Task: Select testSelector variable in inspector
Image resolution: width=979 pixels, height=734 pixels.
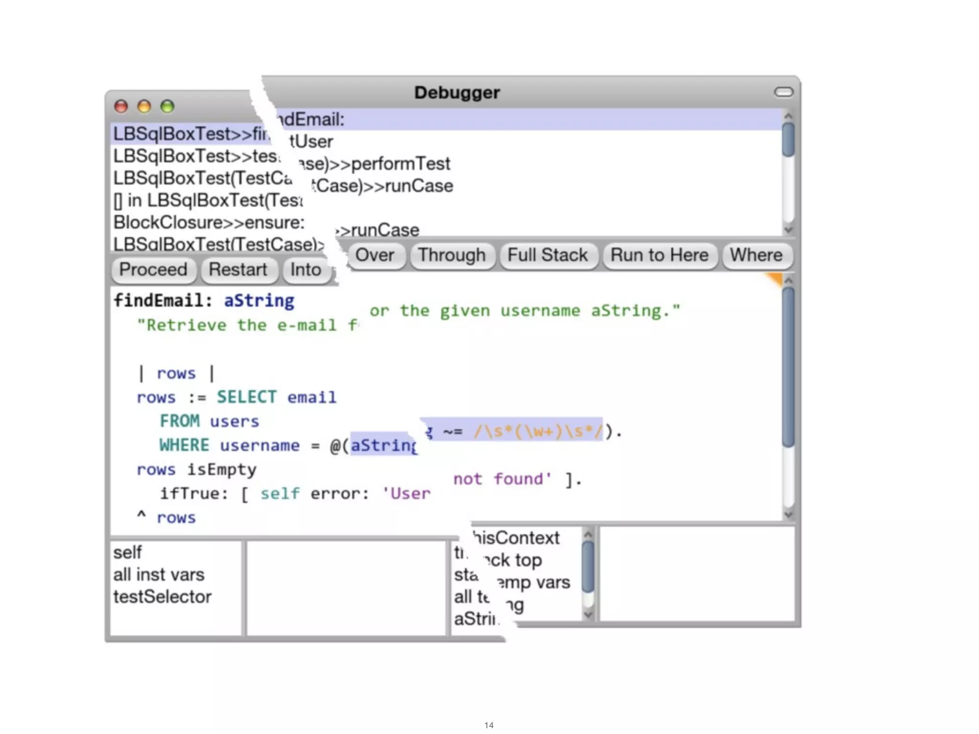Action: (162, 597)
